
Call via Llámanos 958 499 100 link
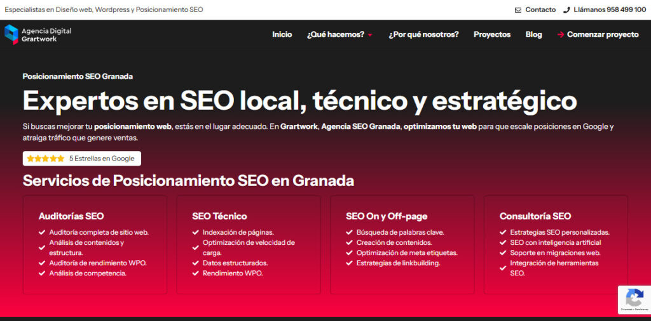click(609, 10)
